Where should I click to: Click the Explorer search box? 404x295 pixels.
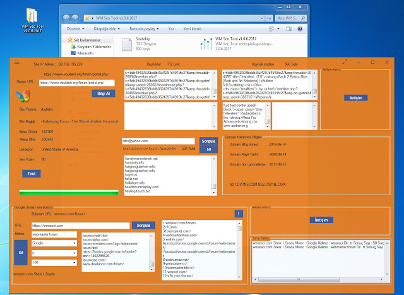tap(291, 18)
